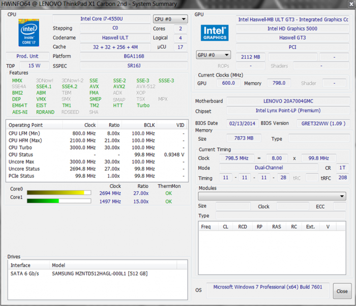
Task: Click the Core1 green usage bar
Action: tap(58, 201)
